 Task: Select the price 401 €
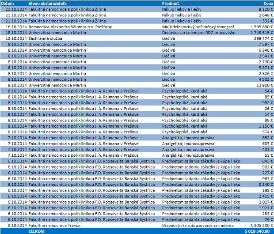267,150
